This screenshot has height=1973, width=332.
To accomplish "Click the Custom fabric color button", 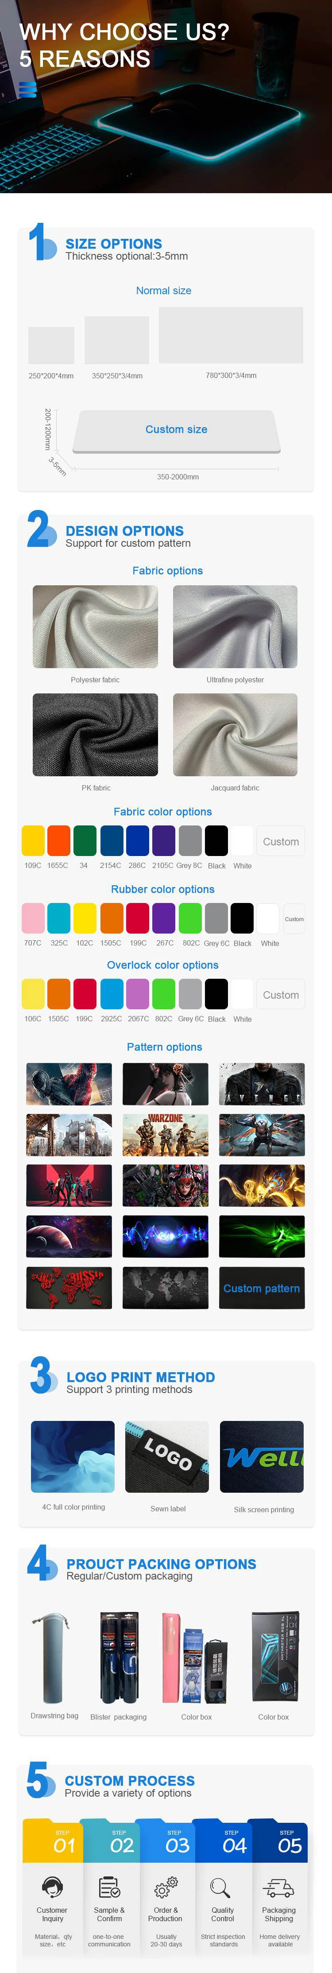I will pos(281,841).
